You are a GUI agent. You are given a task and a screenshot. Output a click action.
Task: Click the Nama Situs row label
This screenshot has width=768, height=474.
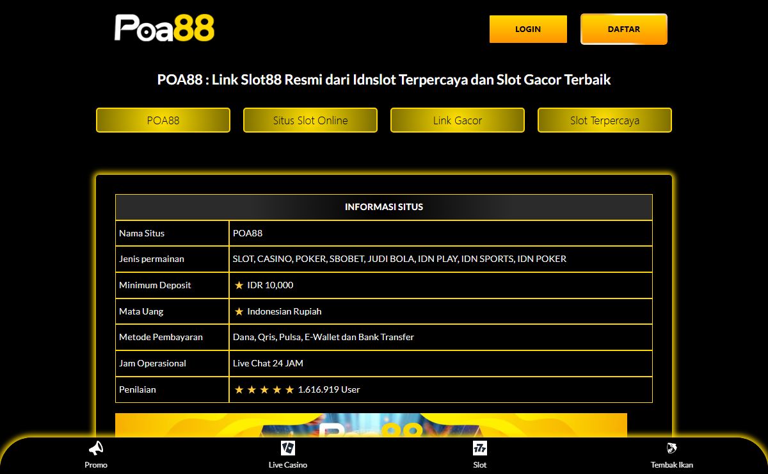click(141, 233)
